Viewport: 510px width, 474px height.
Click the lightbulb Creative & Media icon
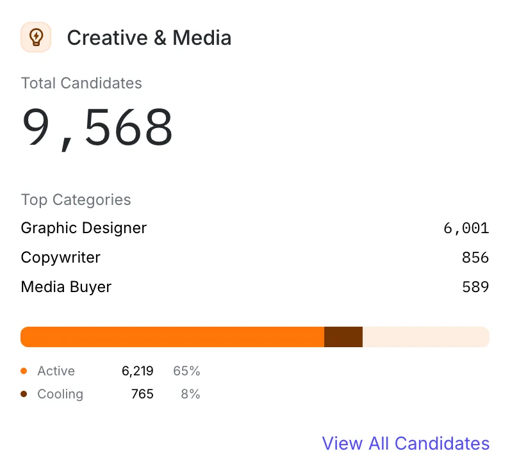click(36, 37)
